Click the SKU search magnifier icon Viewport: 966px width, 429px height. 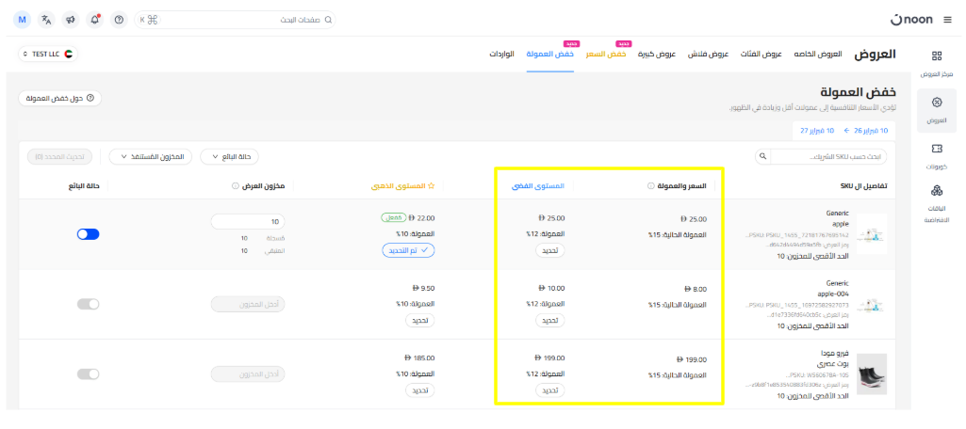[762, 156]
